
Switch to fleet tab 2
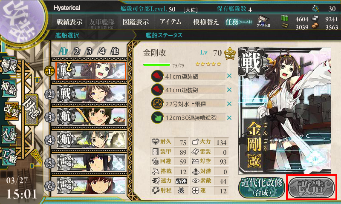coord(76,51)
